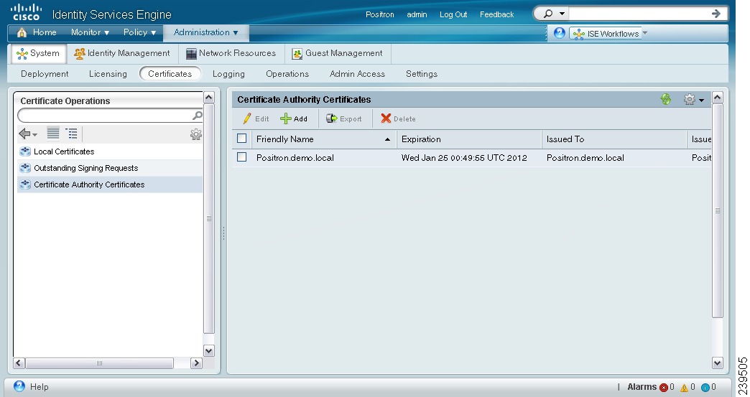Open the Operations submenu
This screenshot has height=397, width=750.
287,74
